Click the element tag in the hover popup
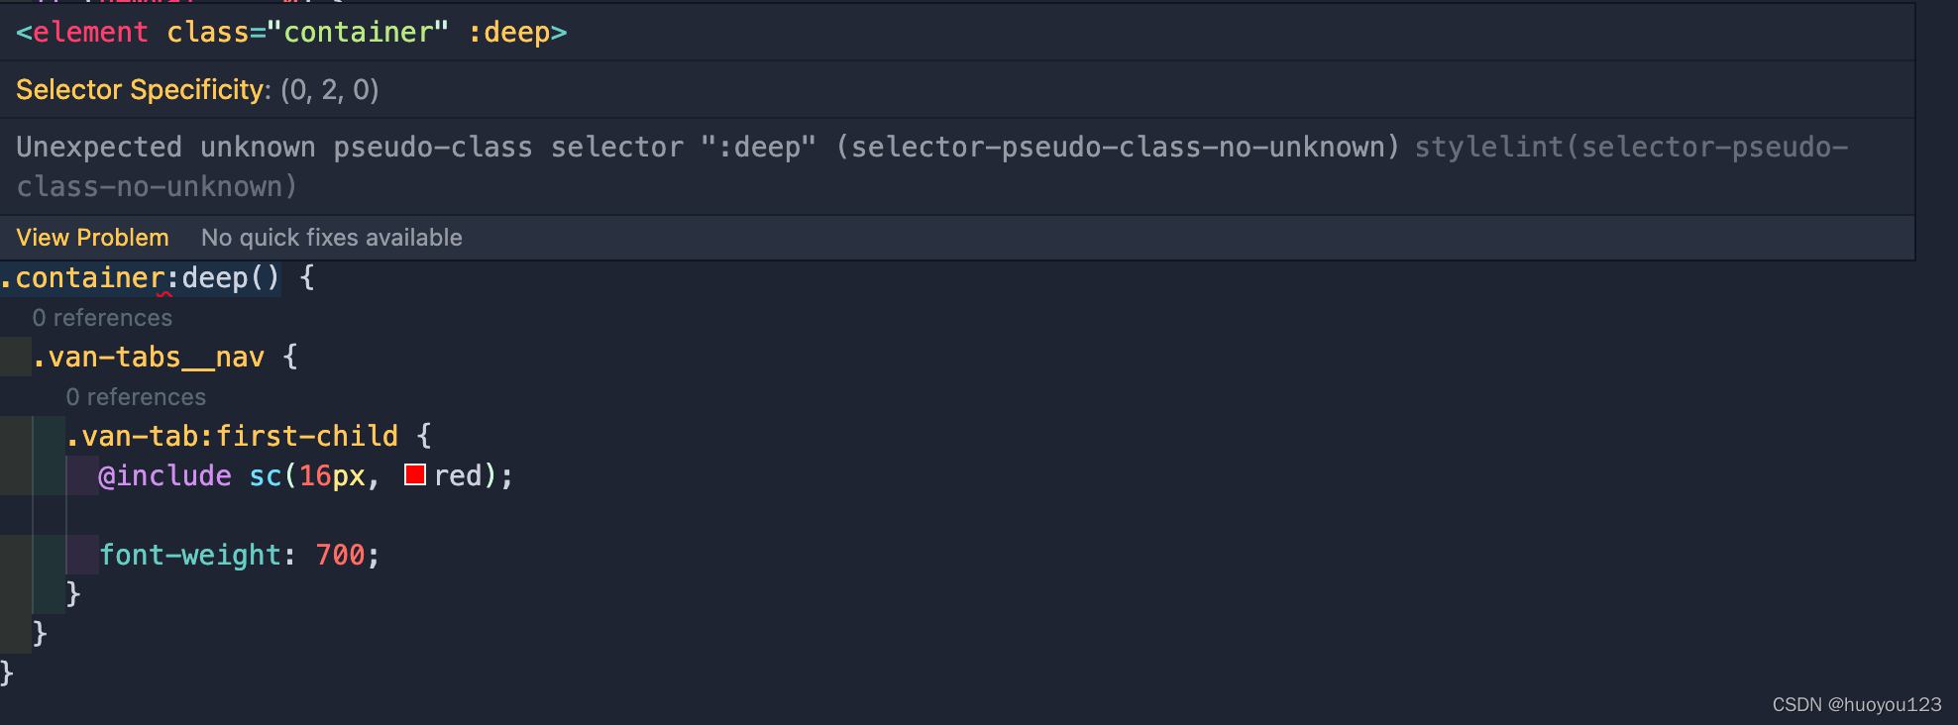Screen dimensions: 1958x725 [x=84, y=32]
